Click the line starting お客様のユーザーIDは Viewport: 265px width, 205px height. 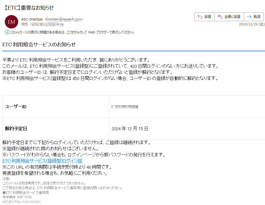click(87, 72)
